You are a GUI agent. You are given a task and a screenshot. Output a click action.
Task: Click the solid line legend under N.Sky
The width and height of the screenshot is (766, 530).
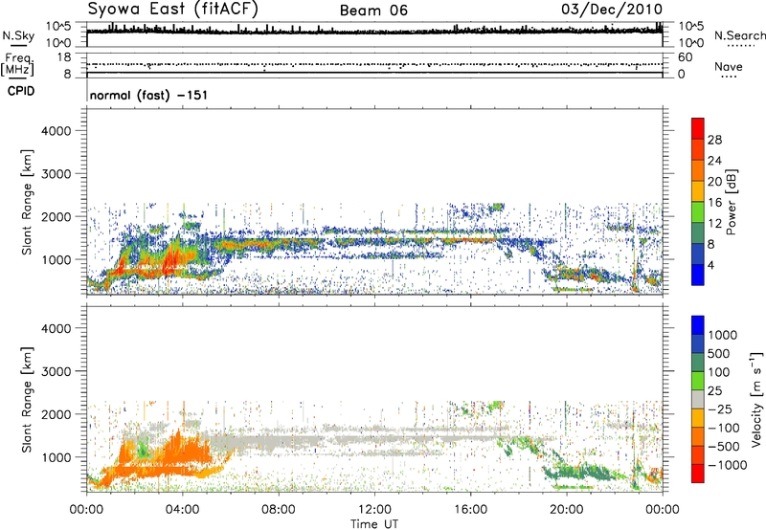19,47
